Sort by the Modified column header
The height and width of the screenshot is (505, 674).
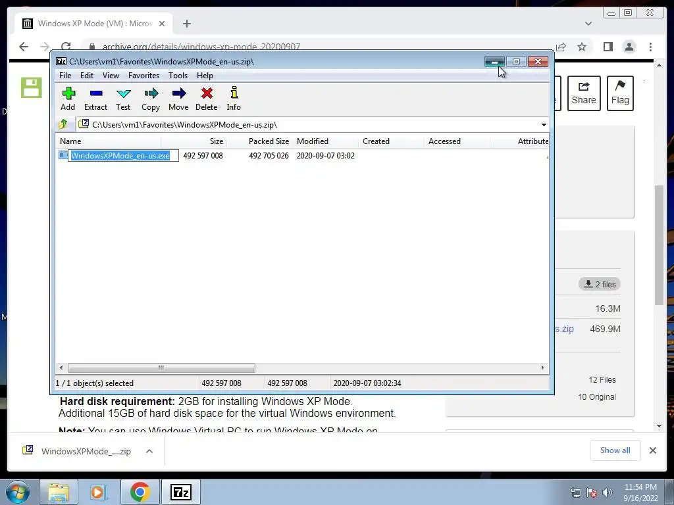[x=325, y=141]
